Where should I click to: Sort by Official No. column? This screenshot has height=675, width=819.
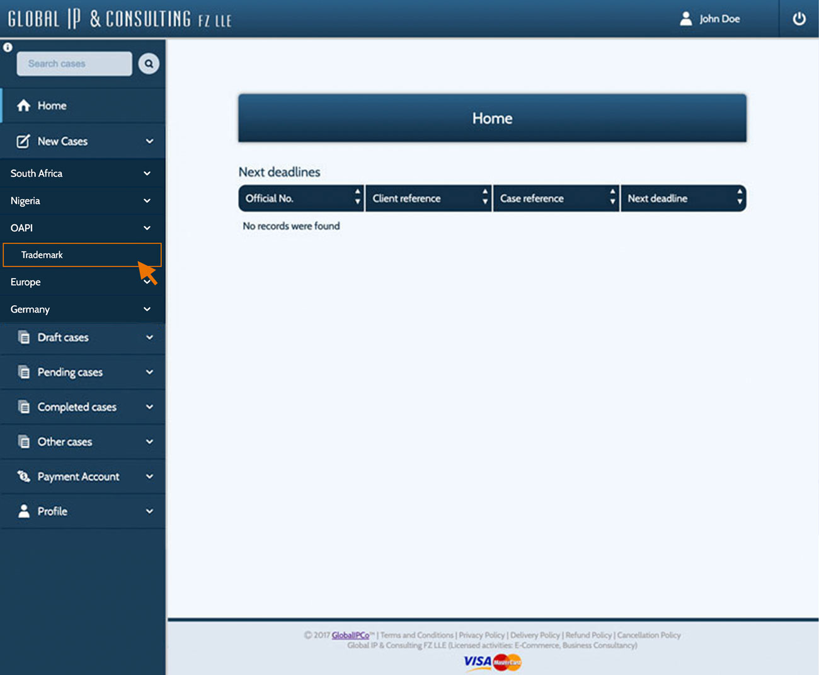(357, 198)
